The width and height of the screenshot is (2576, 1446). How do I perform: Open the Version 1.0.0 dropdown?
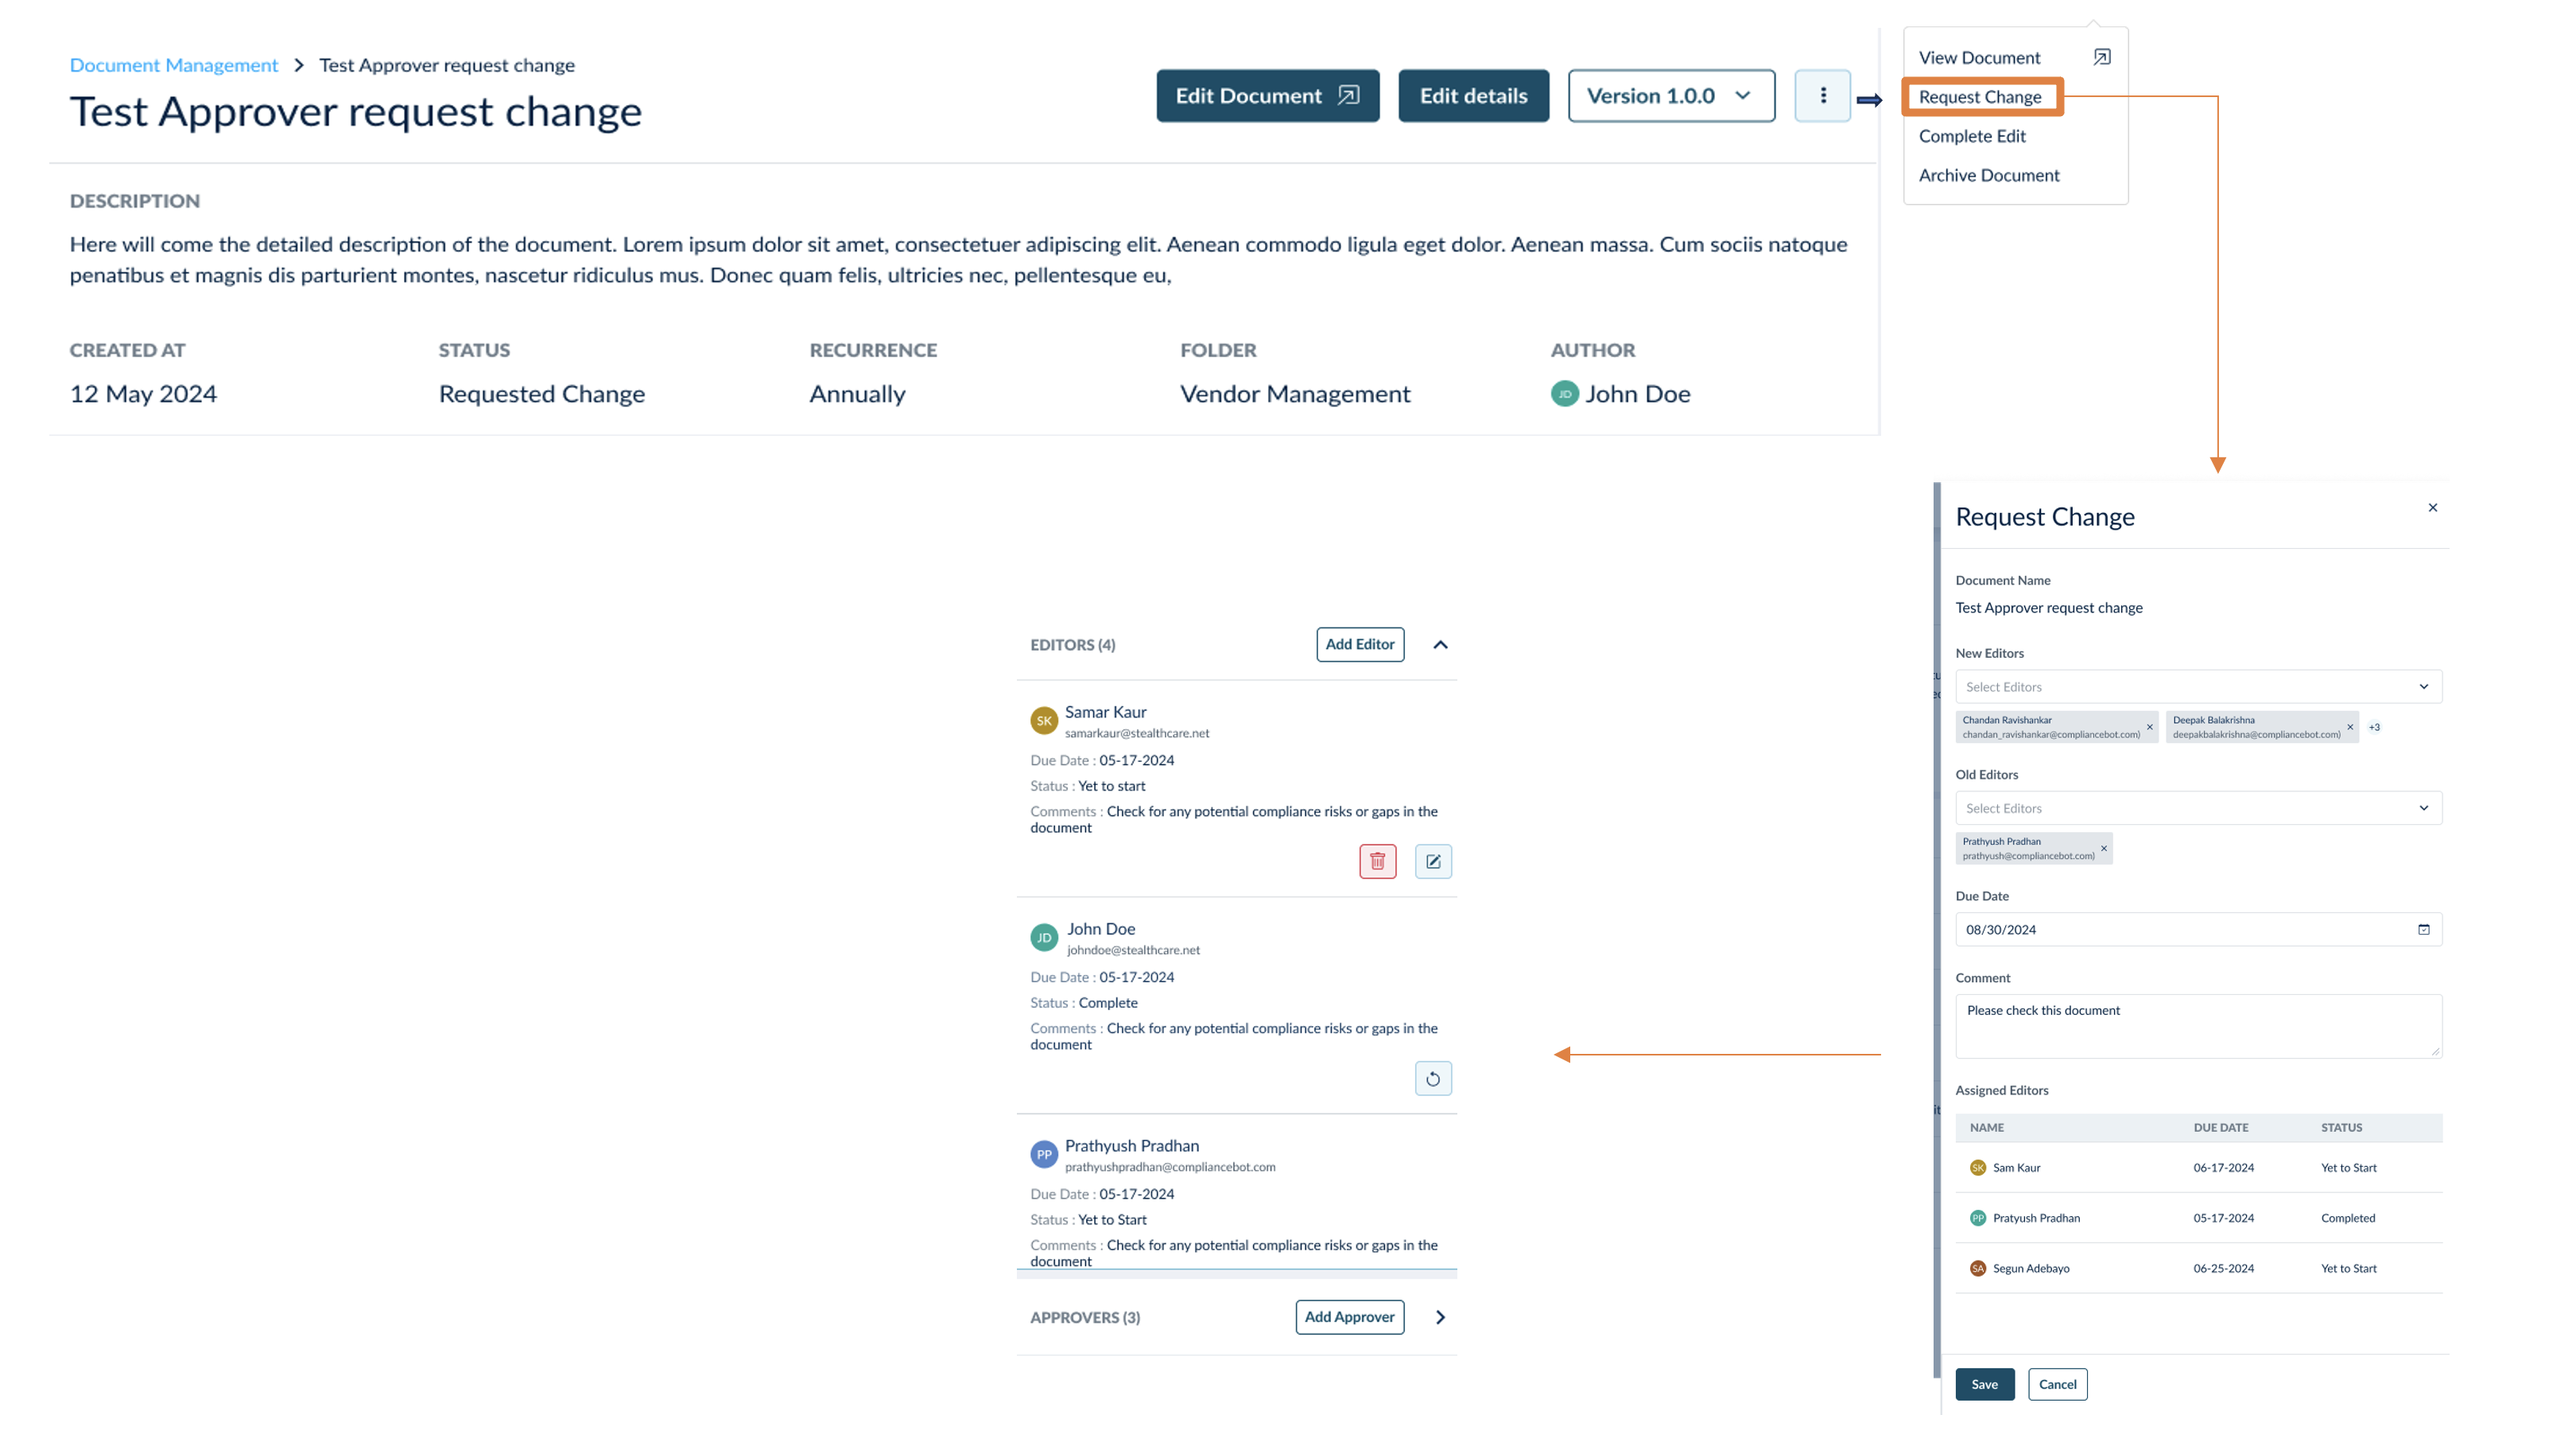point(1671,96)
